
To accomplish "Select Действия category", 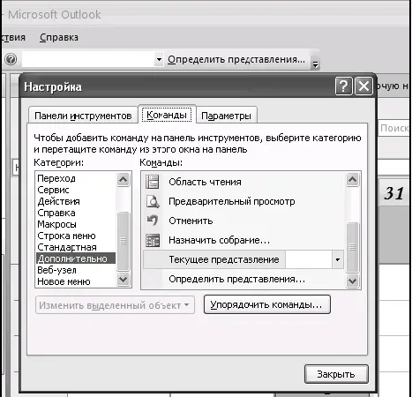I will pyautogui.click(x=76, y=201).
